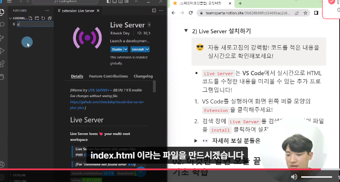Collapse the CODING folder section
This screenshot has height=182, width=340.
(x=10, y=18)
